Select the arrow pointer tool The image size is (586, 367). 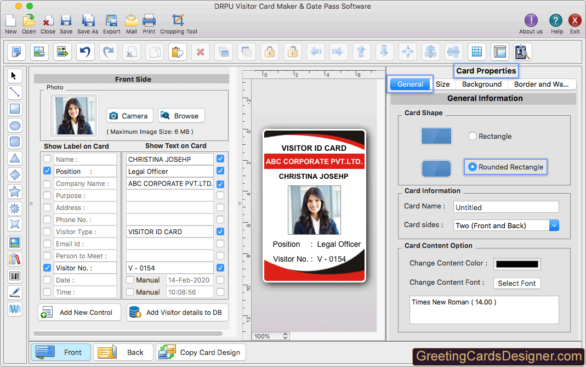pos(15,76)
